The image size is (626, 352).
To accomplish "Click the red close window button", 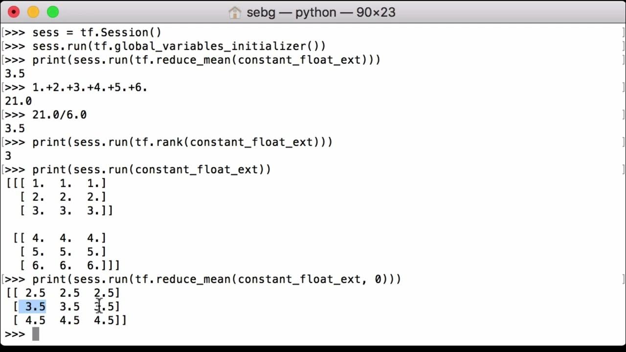I will click(x=14, y=12).
